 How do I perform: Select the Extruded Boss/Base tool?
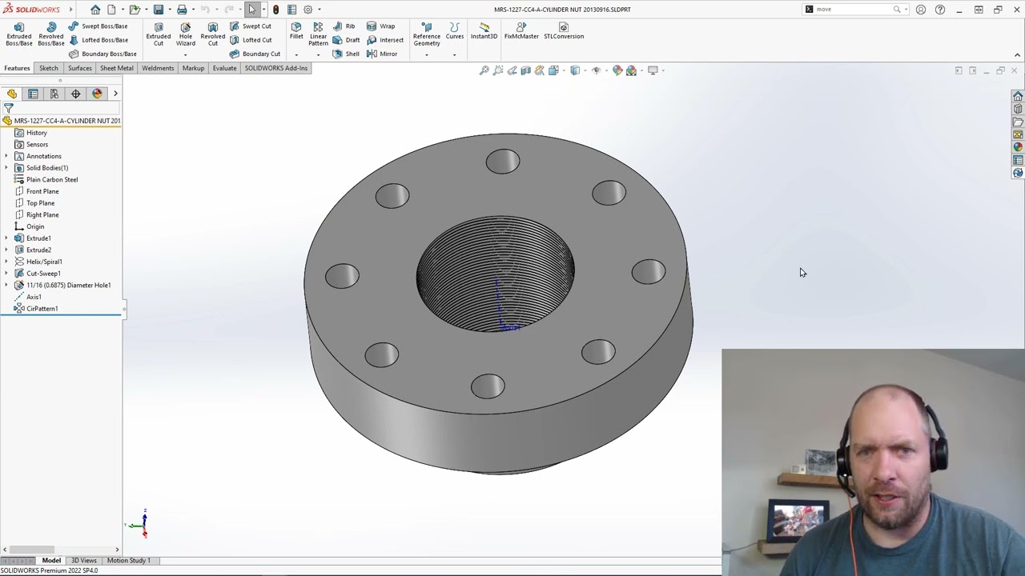(19, 34)
